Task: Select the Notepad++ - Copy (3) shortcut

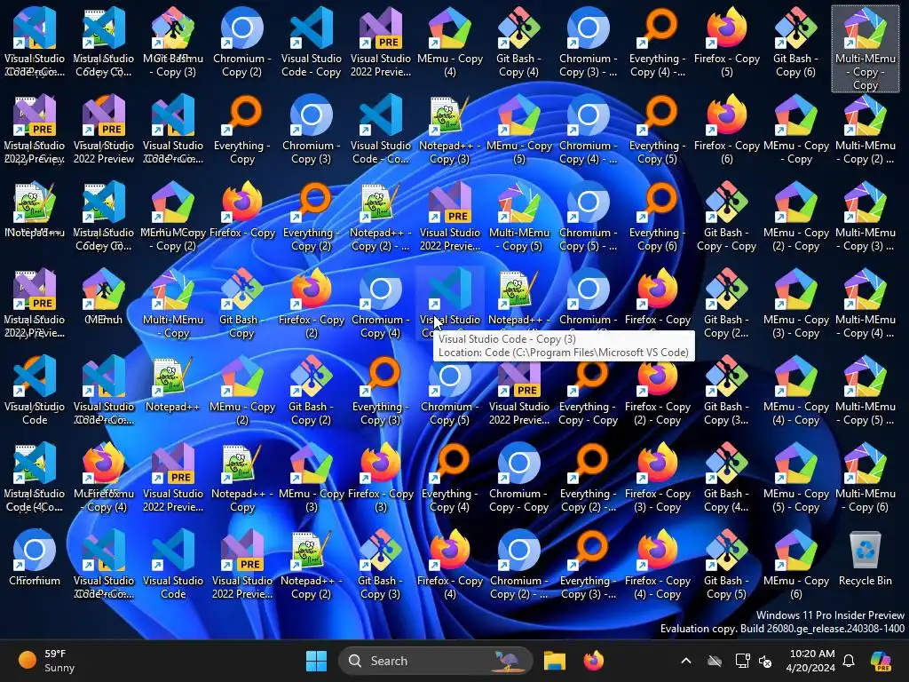Action: click(x=450, y=131)
